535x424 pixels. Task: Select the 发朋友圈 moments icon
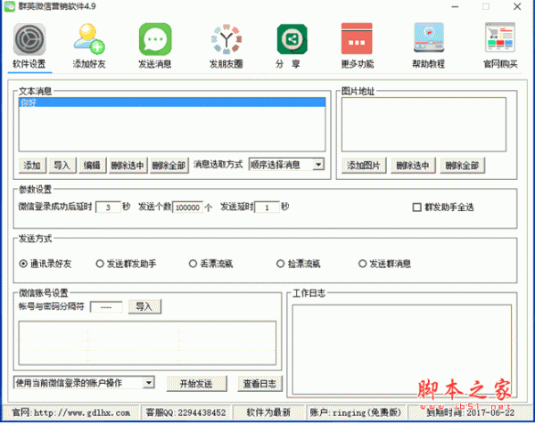226,39
